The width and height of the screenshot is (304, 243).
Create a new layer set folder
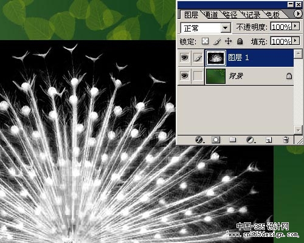click(x=232, y=140)
